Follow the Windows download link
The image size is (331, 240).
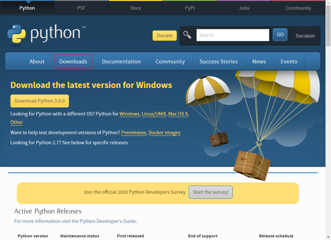click(130, 114)
